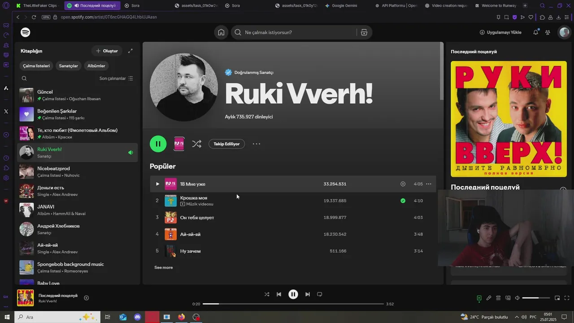The height and width of the screenshot is (323, 574).
Task: Open the user profile avatar
Action: [564, 32]
